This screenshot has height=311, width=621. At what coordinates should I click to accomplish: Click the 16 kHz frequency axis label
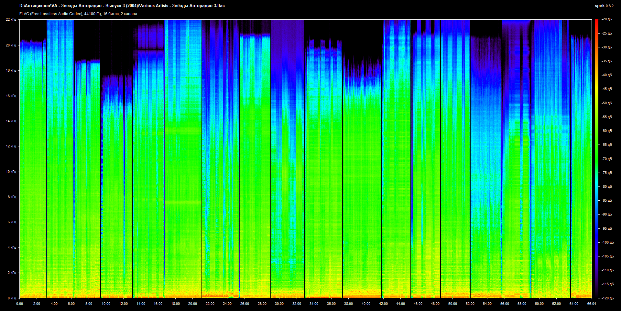click(11, 96)
